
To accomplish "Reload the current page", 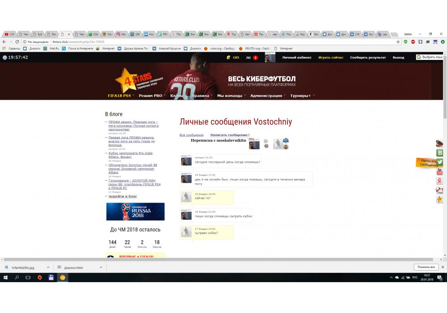I will (x=17, y=42).
